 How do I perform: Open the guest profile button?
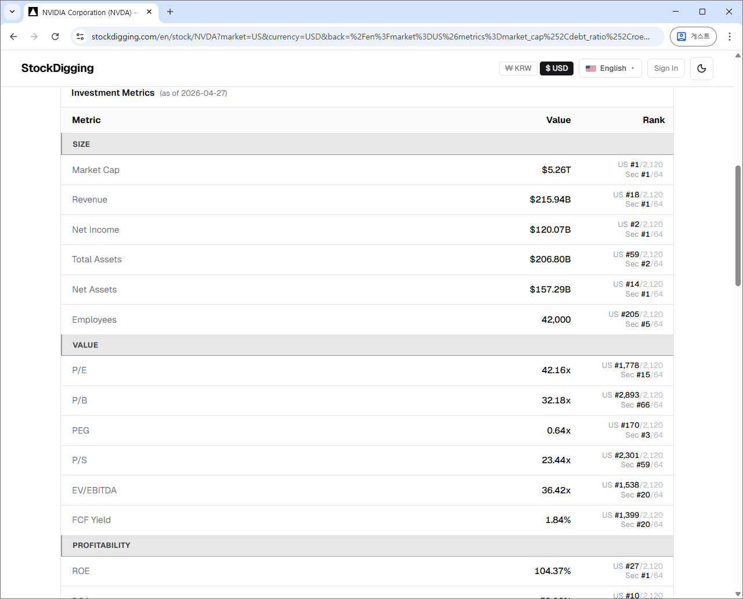pyautogui.click(x=693, y=37)
